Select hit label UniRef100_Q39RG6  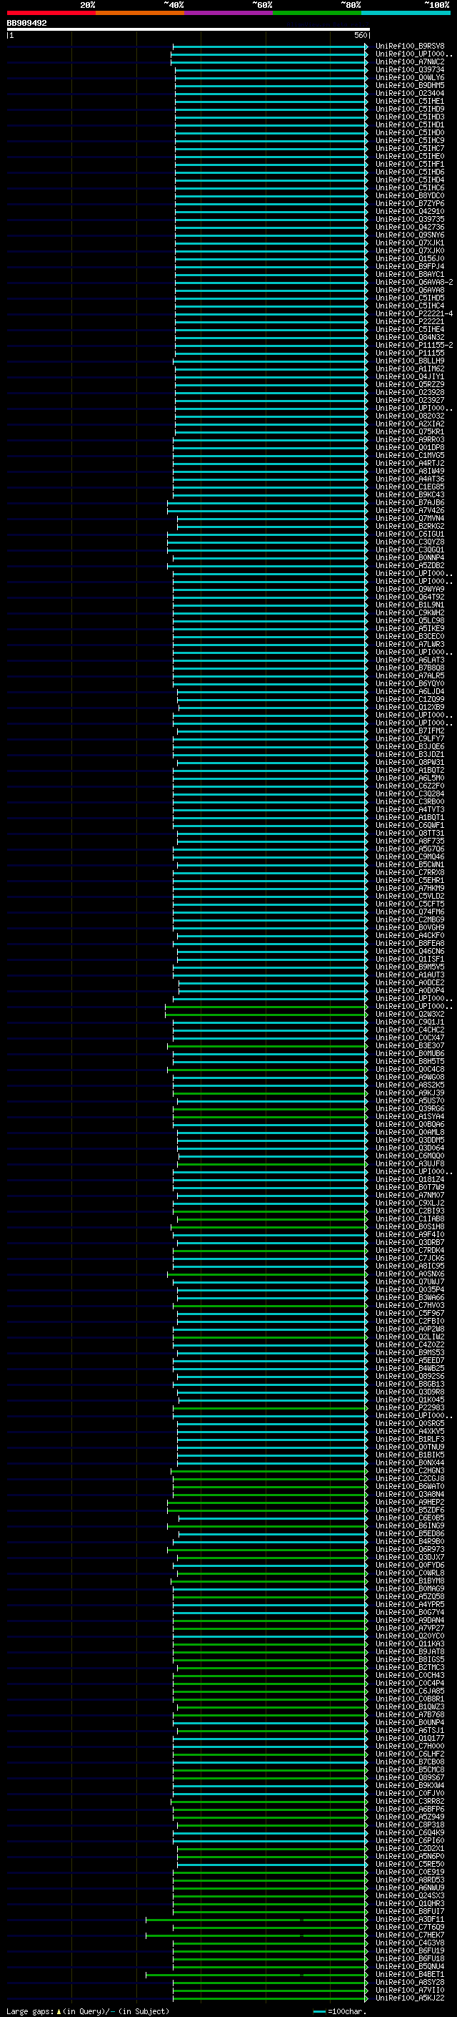(x=409, y=1109)
